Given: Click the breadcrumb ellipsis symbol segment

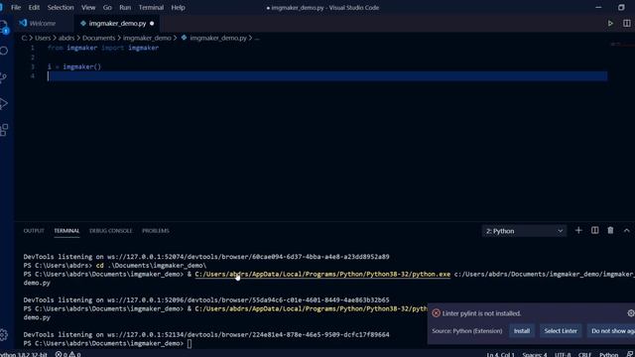Looking at the screenshot, I should [x=257, y=38].
